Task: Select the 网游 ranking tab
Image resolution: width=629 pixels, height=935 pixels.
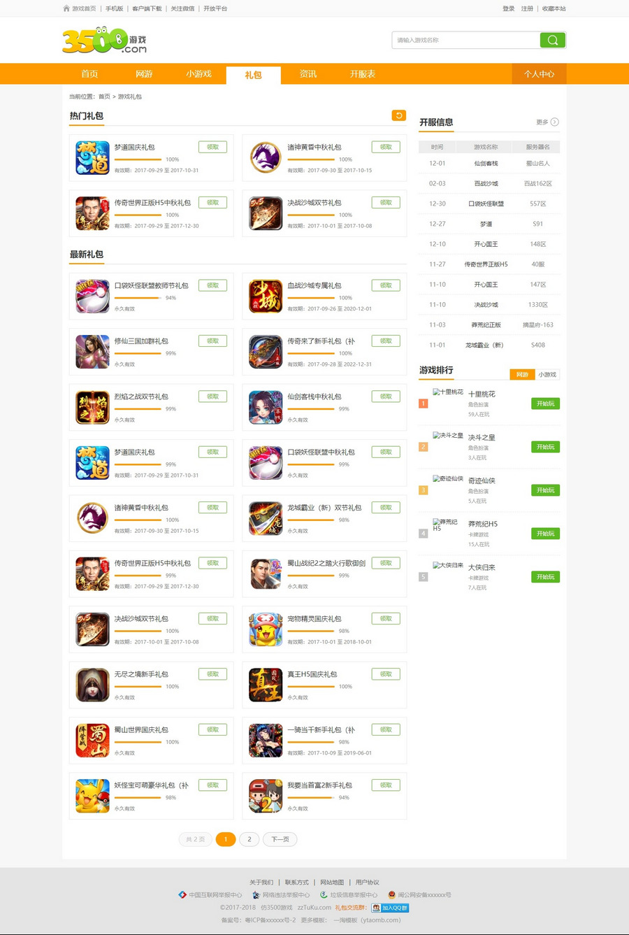Action: coord(522,375)
